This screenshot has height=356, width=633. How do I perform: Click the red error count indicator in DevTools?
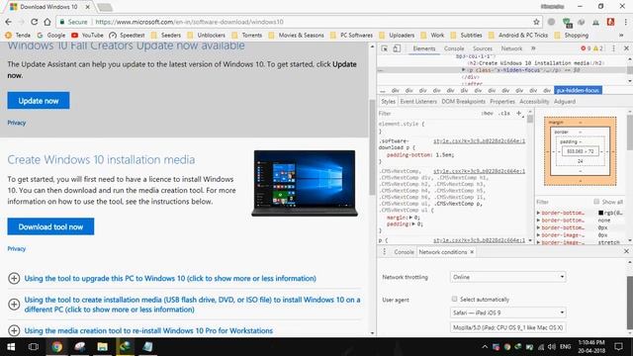point(586,48)
